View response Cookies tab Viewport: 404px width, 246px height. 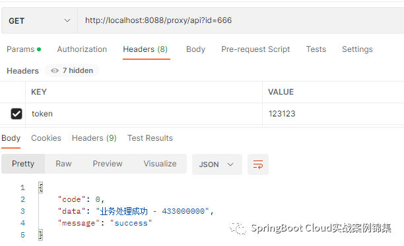(46, 138)
